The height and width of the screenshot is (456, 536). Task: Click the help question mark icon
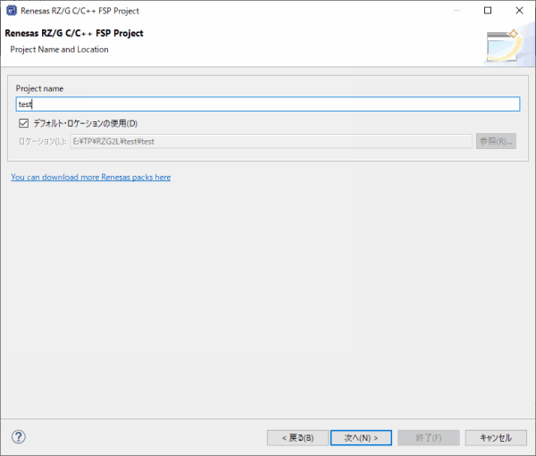(x=19, y=436)
